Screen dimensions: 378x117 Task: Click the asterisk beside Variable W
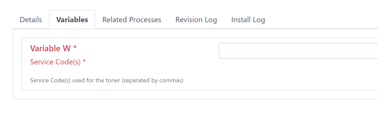75,47
